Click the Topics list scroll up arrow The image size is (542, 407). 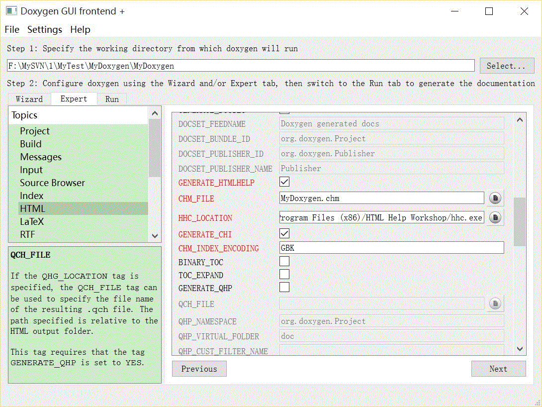pos(155,113)
